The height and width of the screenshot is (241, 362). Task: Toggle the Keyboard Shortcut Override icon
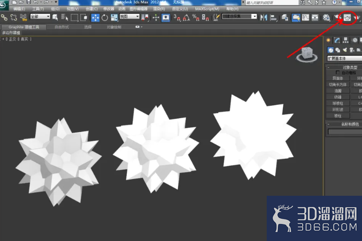coord(166,18)
